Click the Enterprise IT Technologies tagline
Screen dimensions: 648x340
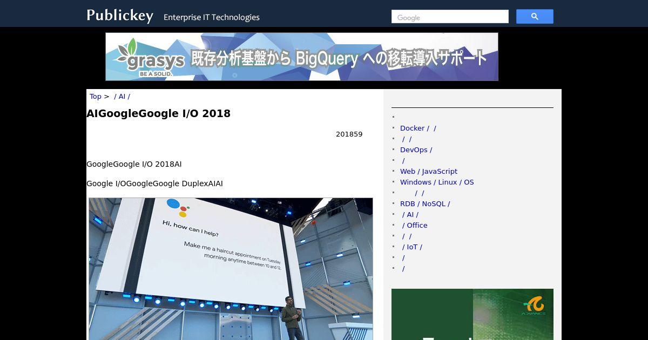click(212, 17)
